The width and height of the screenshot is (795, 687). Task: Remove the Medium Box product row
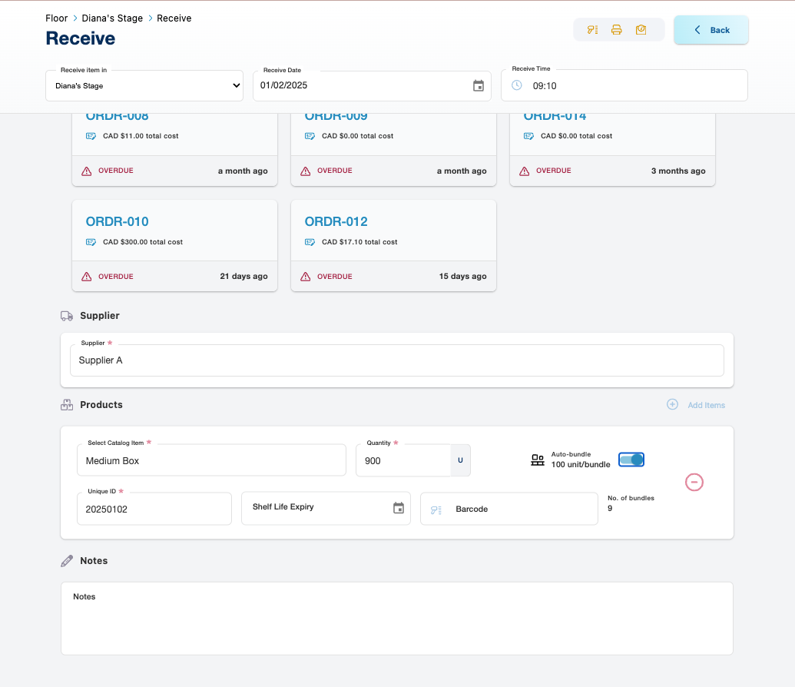[x=694, y=482]
